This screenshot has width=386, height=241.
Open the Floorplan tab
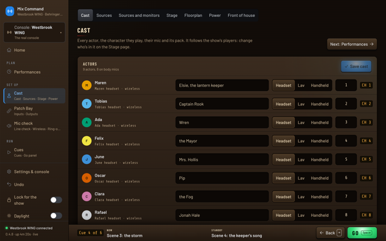coord(193,15)
